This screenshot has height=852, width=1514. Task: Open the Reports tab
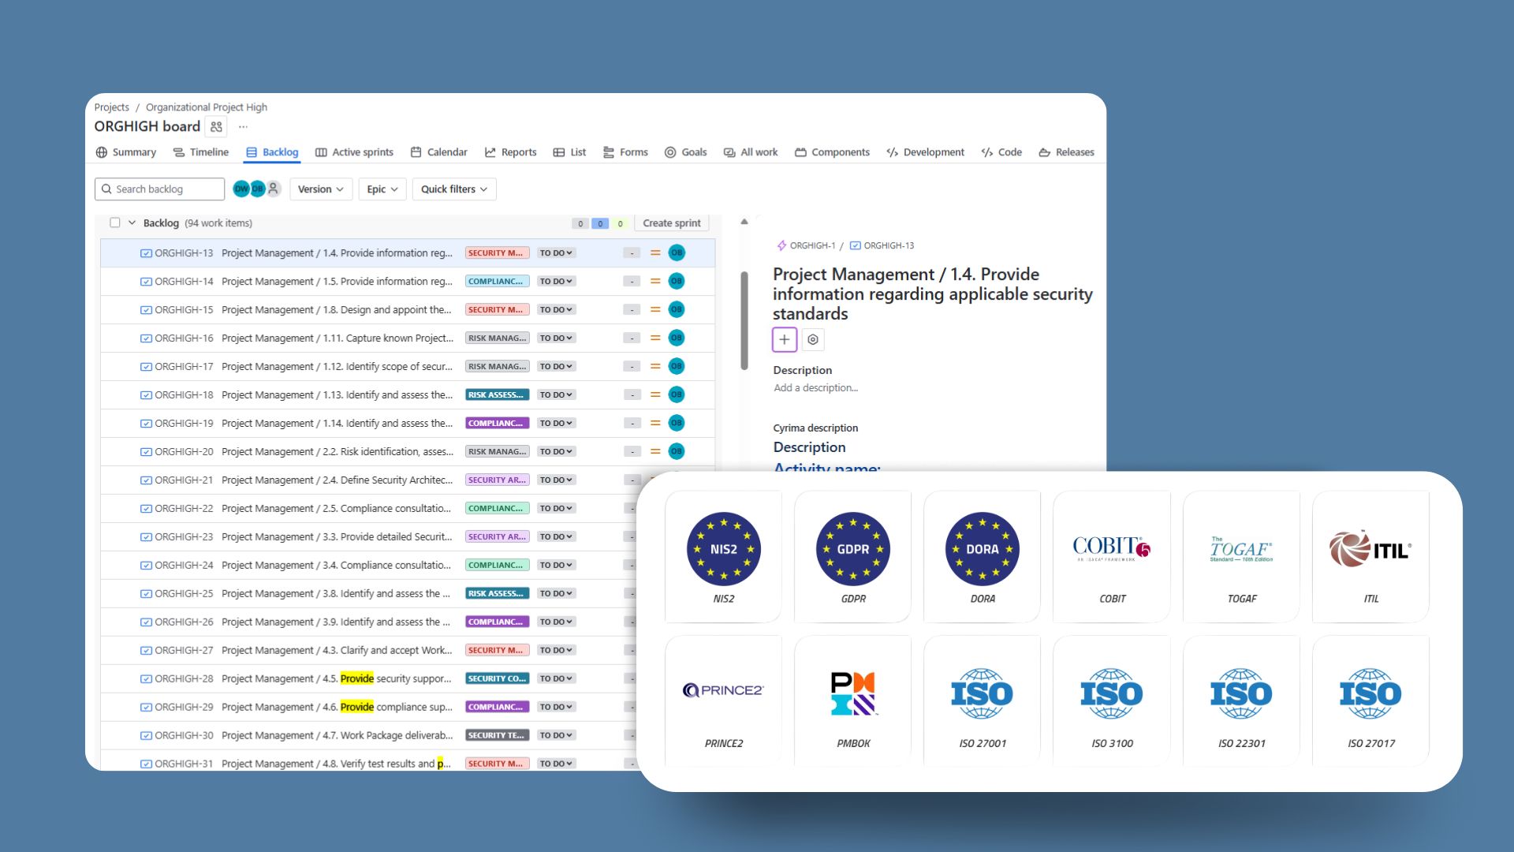(x=510, y=152)
